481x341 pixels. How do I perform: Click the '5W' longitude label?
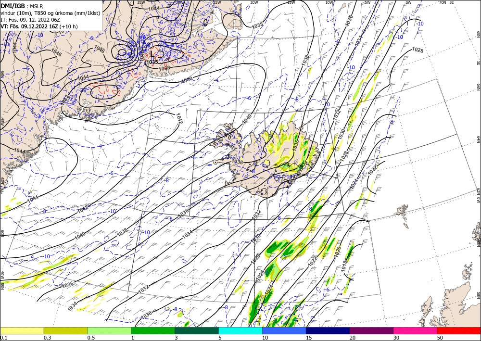click(368, 2)
